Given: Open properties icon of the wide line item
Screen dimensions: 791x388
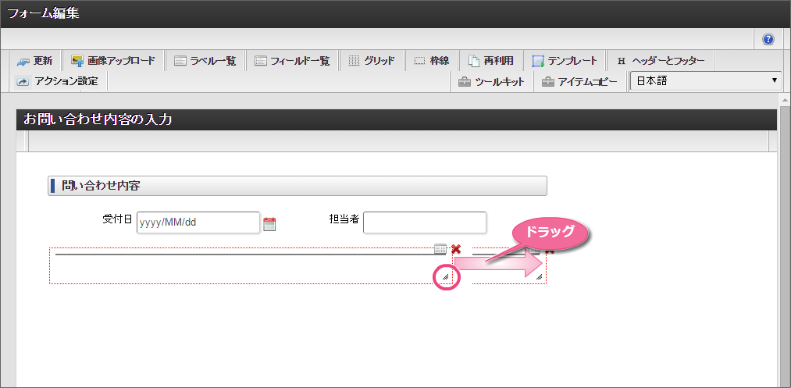Looking at the screenshot, I should click(x=440, y=248).
